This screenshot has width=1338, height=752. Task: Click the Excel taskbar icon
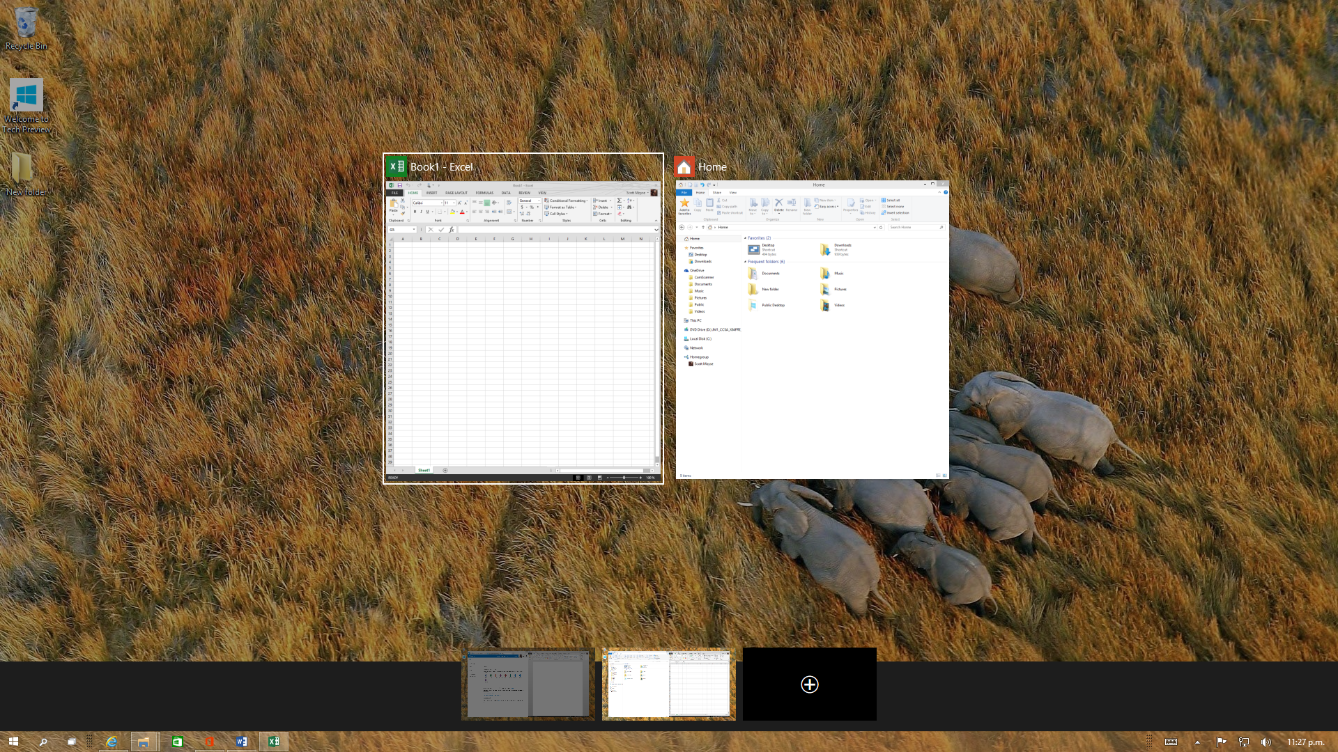pos(274,742)
